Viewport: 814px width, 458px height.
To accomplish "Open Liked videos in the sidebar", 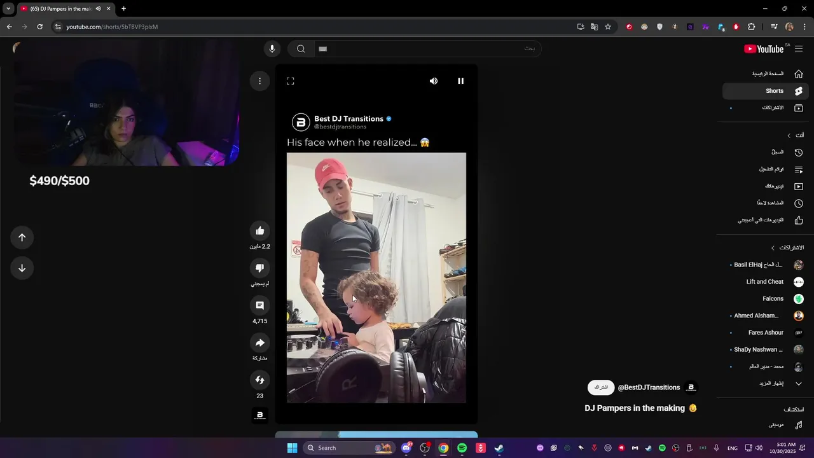I will click(766, 220).
